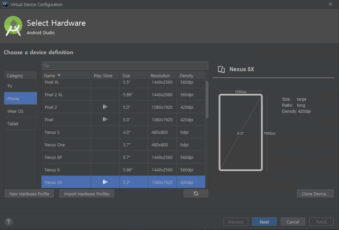Select the Tablet category

click(21, 124)
